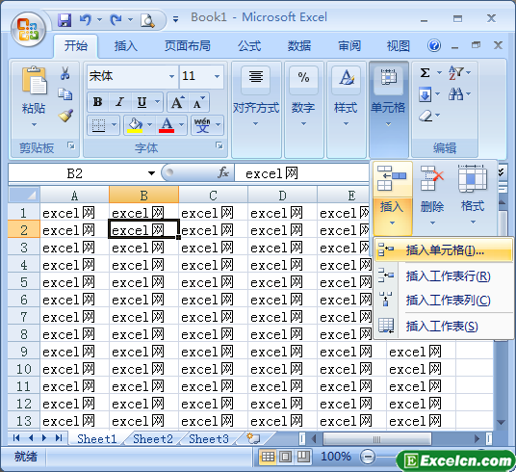Undo the last action
This screenshot has width=516, height=472.
pos(86,20)
